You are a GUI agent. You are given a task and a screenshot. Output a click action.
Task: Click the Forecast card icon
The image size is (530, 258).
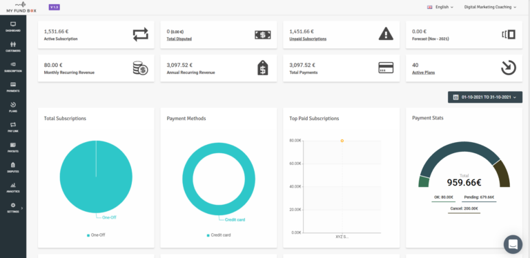click(x=509, y=34)
